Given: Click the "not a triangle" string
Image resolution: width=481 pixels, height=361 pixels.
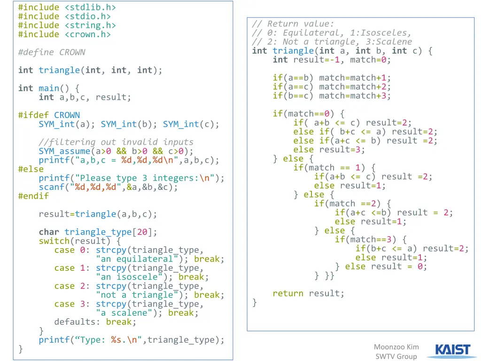Looking at the screenshot, I should (137, 295).
